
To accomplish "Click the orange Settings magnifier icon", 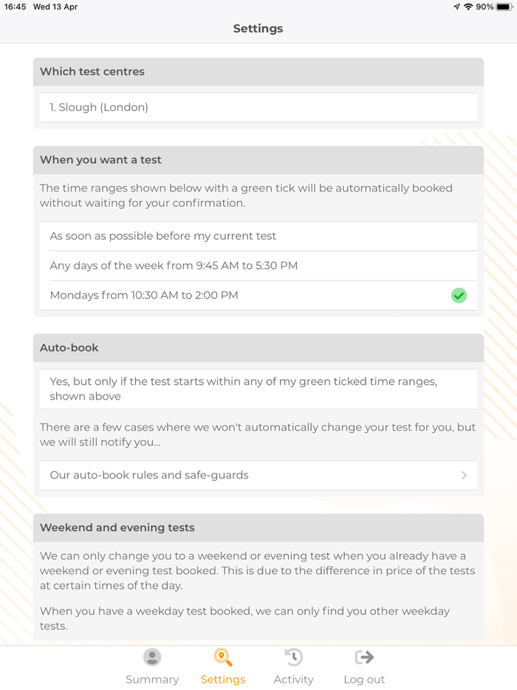I will pos(223,656).
